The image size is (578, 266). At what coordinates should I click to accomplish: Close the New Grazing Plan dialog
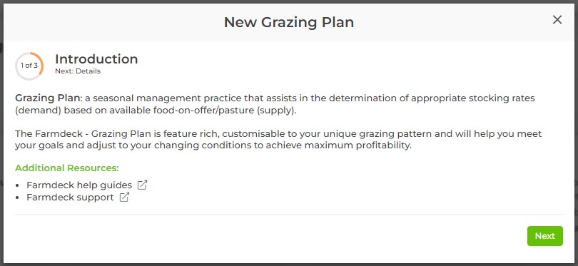tap(557, 20)
